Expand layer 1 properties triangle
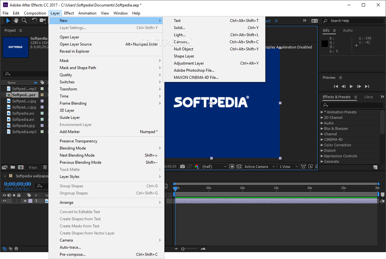The image size is (386, 259). tap(25, 201)
